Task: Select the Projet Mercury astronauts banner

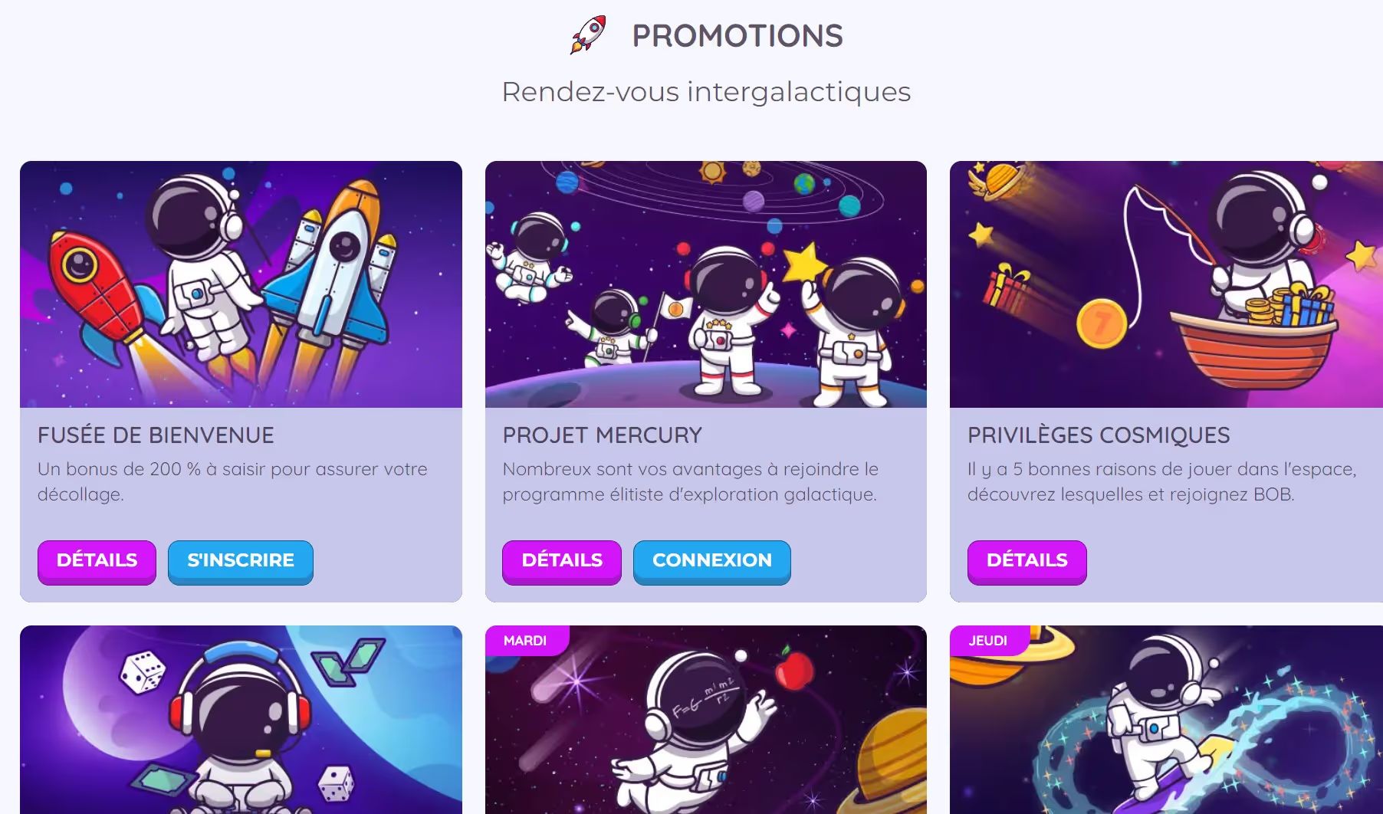Action: (x=706, y=284)
